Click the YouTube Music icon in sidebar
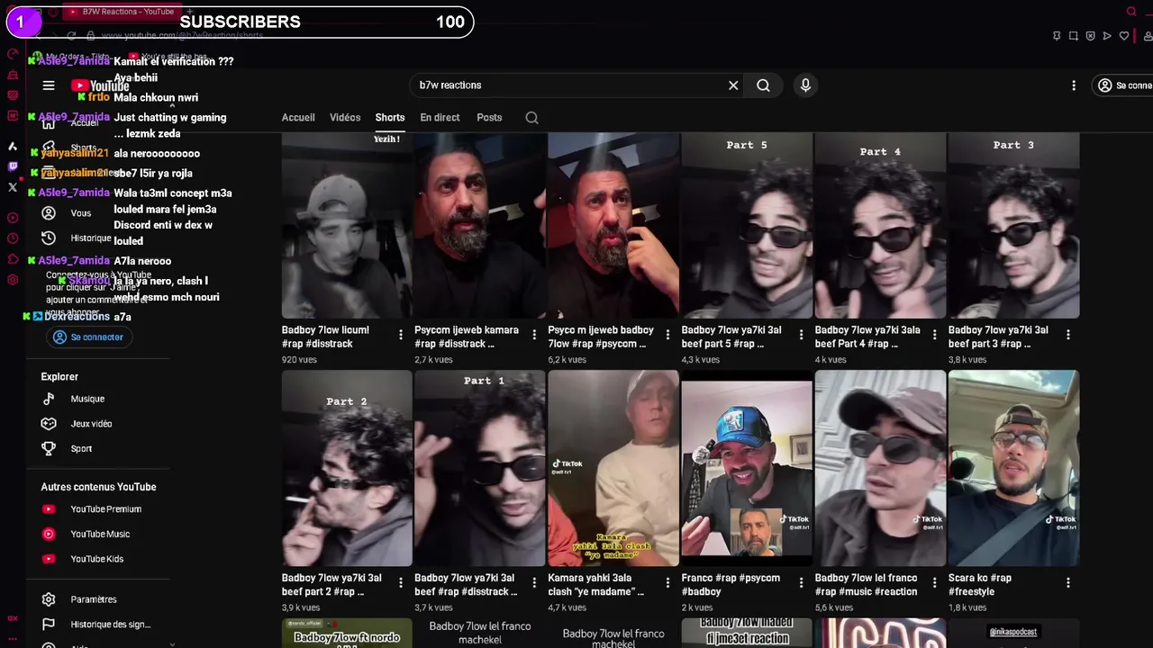The image size is (1153, 648). (49, 534)
